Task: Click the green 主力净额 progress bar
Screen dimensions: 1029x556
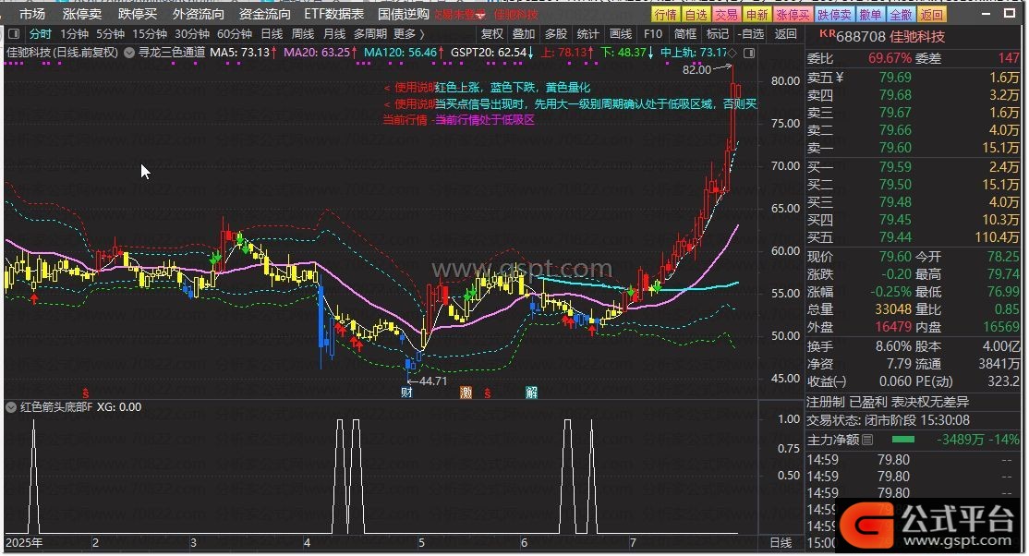Action: [x=902, y=441]
